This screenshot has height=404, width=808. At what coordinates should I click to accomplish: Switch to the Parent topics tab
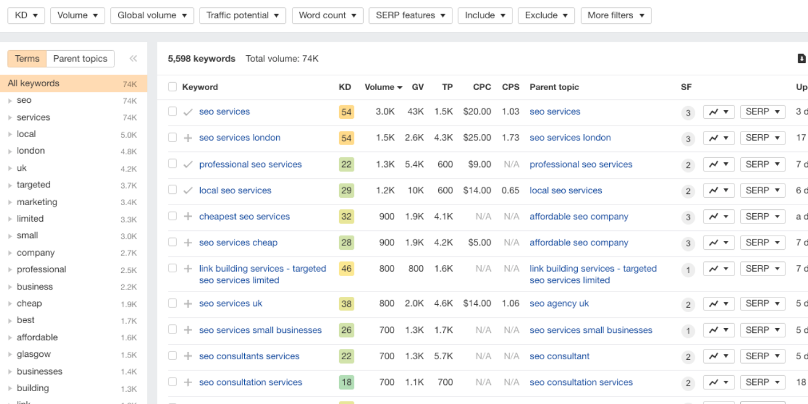click(x=80, y=59)
